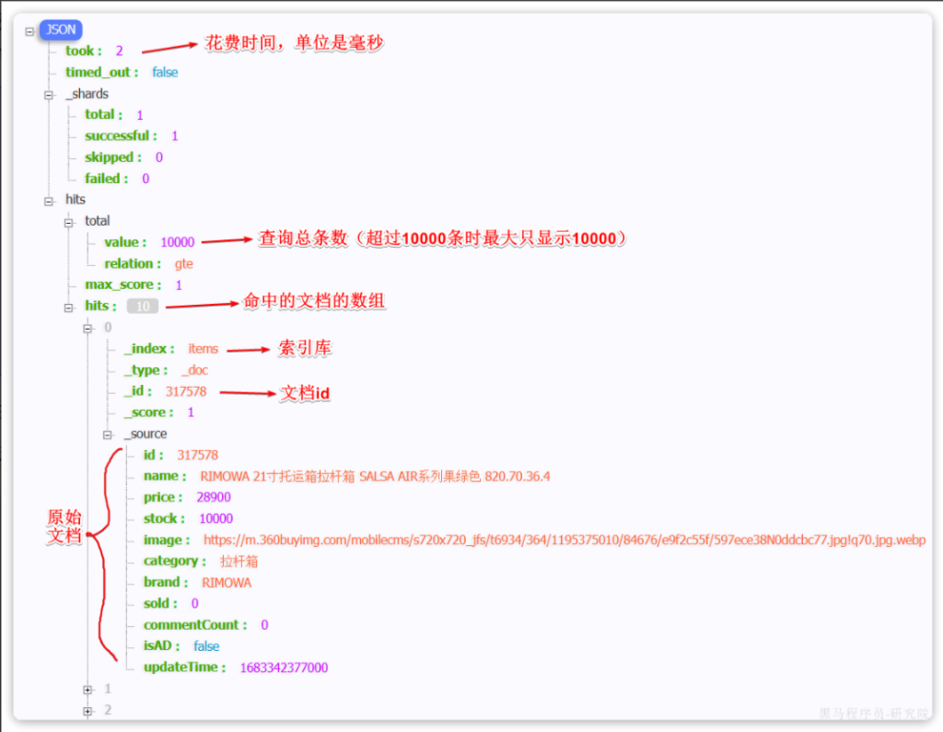This screenshot has width=943, height=732.
Task: Open the 360buyimg image URL
Action: click(x=564, y=540)
